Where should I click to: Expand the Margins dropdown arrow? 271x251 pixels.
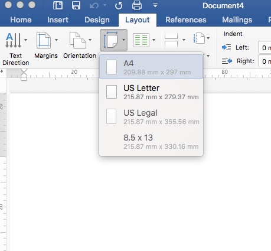(x=56, y=40)
